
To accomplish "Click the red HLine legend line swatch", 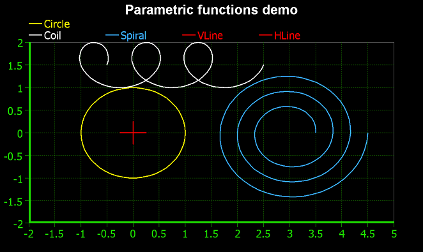I will tap(265, 35).
